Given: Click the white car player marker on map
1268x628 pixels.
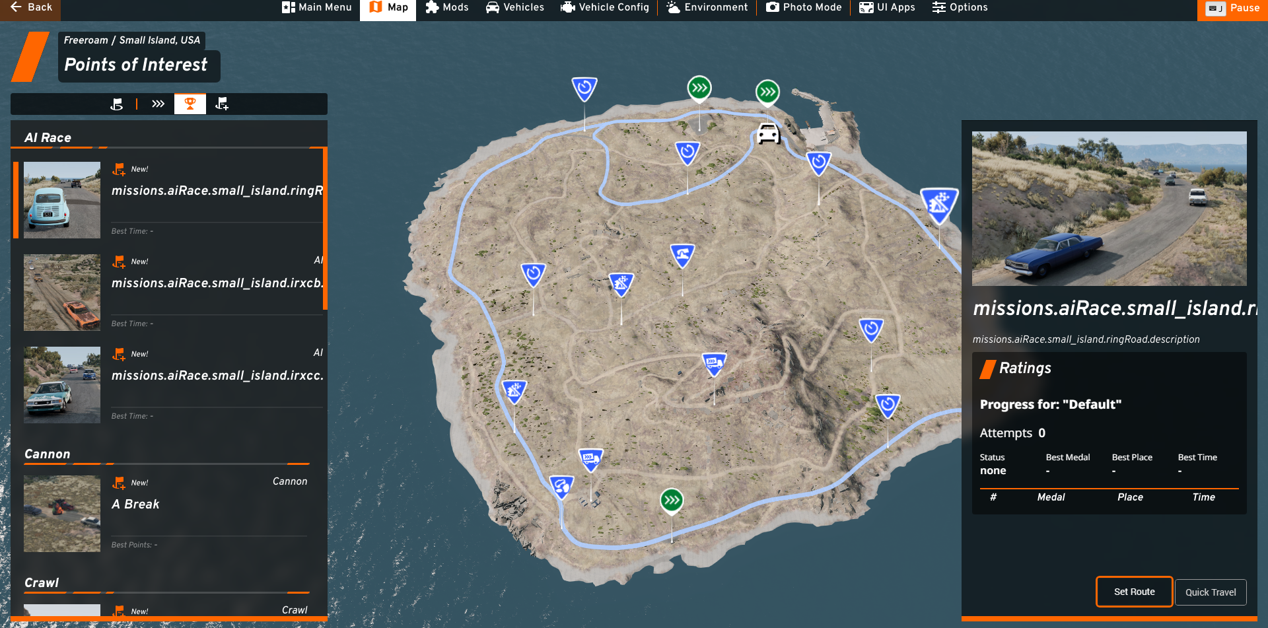Looking at the screenshot, I should coord(768,133).
